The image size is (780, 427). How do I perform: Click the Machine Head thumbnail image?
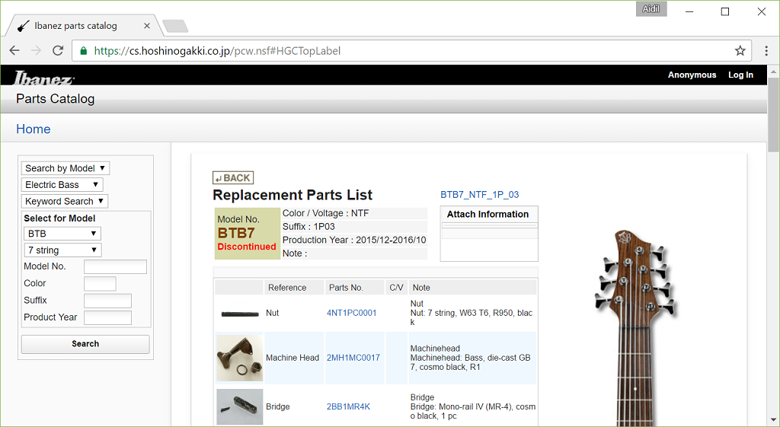coord(240,358)
